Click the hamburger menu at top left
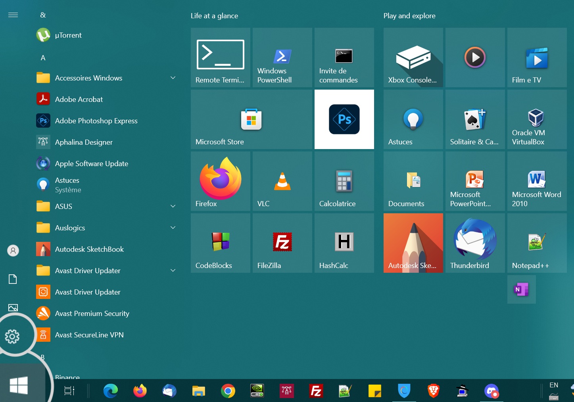The width and height of the screenshot is (574, 402). pos(13,15)
